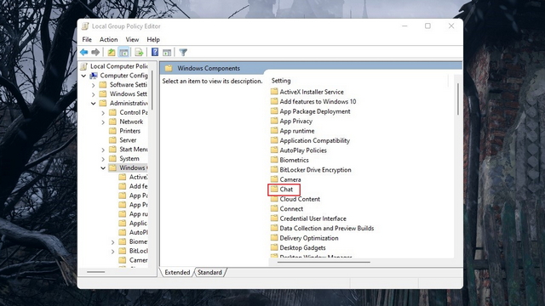Select Server in the tree
This screenshot has width=545, height=306.
(128, 140)
